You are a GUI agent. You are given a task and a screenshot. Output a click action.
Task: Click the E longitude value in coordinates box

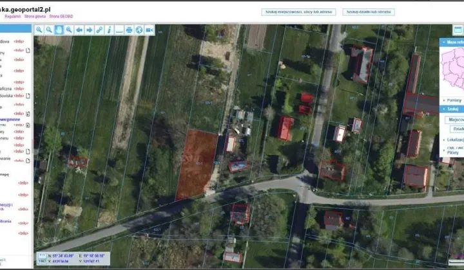point(94,256)
